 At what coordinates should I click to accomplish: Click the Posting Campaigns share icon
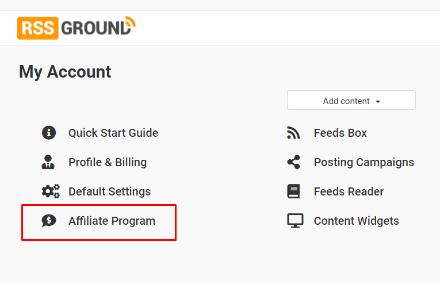[293, 162]
